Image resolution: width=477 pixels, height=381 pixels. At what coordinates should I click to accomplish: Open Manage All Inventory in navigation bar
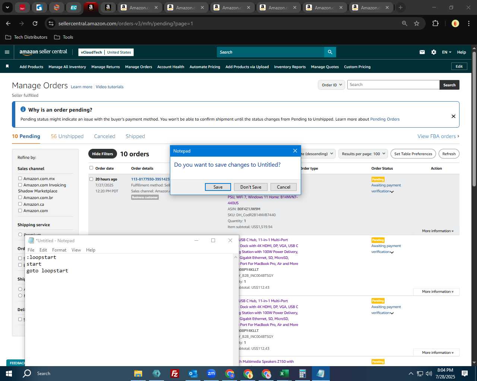pyautogui.click(x=67, y=67)
